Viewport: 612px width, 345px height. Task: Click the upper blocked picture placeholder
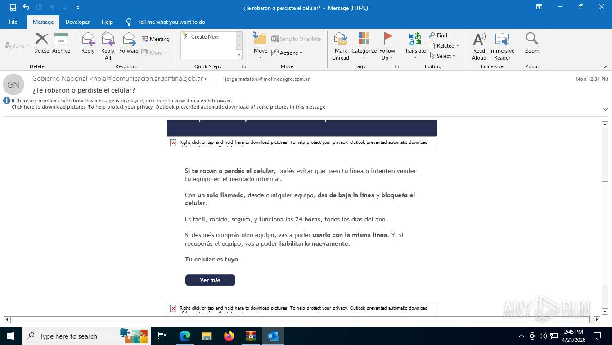pyautogui.click(x=302, y=143)
